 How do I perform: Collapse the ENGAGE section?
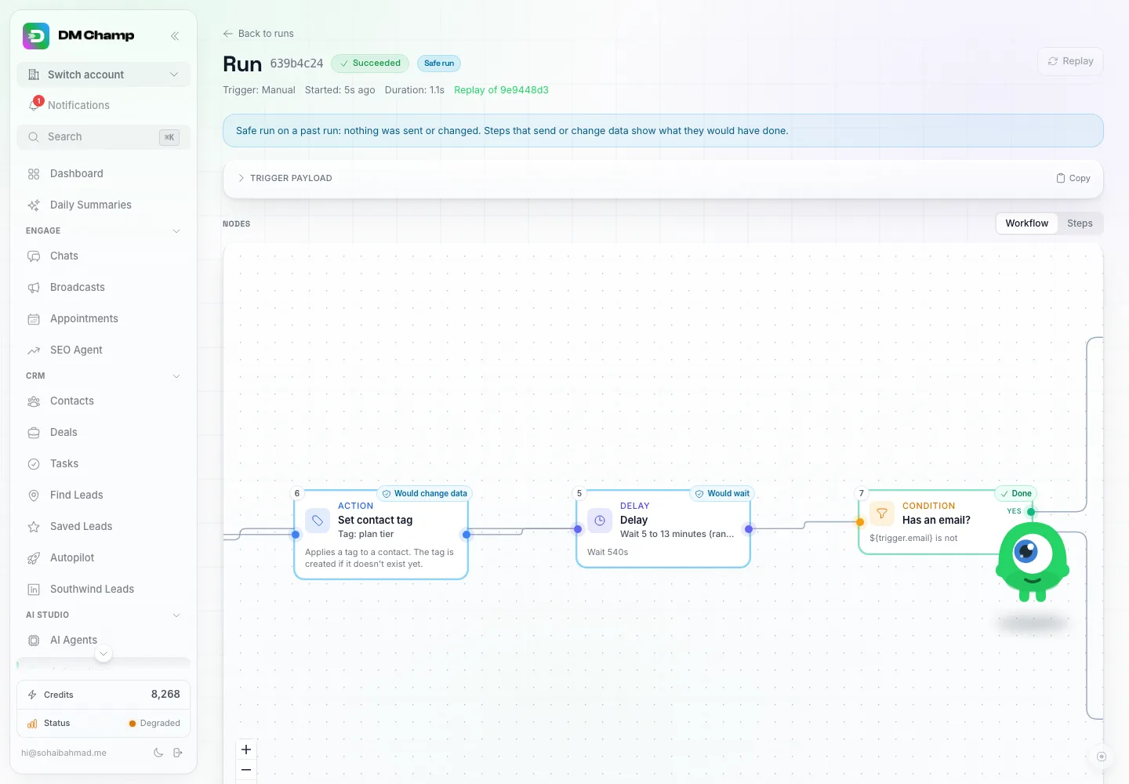tap(176, 231)
